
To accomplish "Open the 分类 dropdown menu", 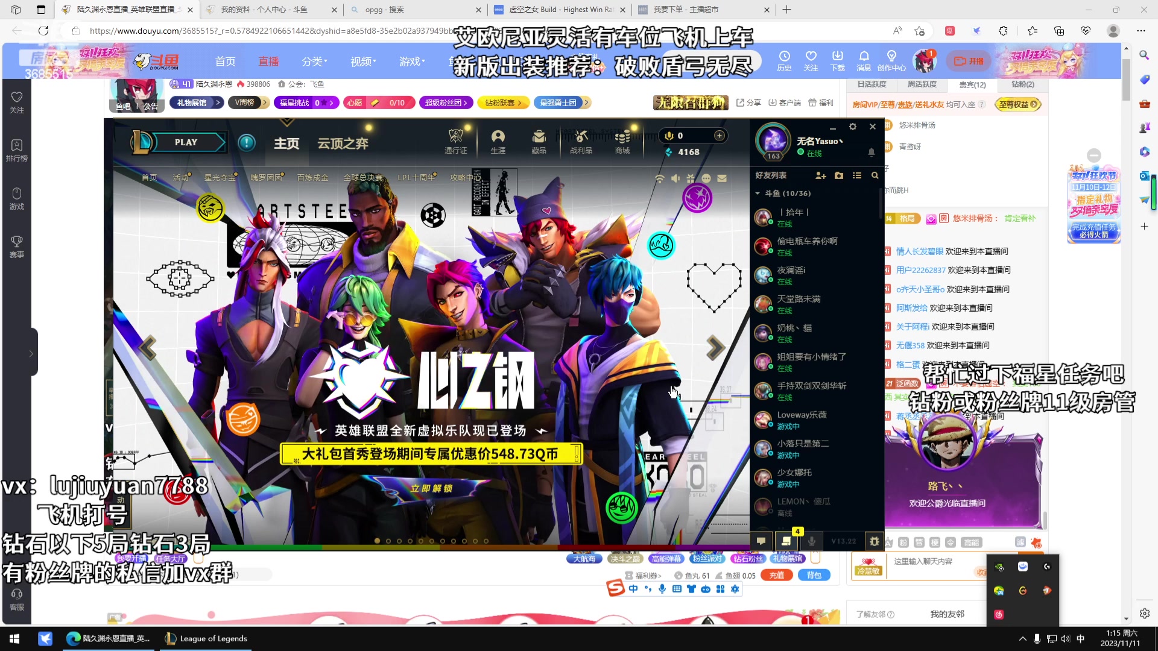I will point(314,61).
